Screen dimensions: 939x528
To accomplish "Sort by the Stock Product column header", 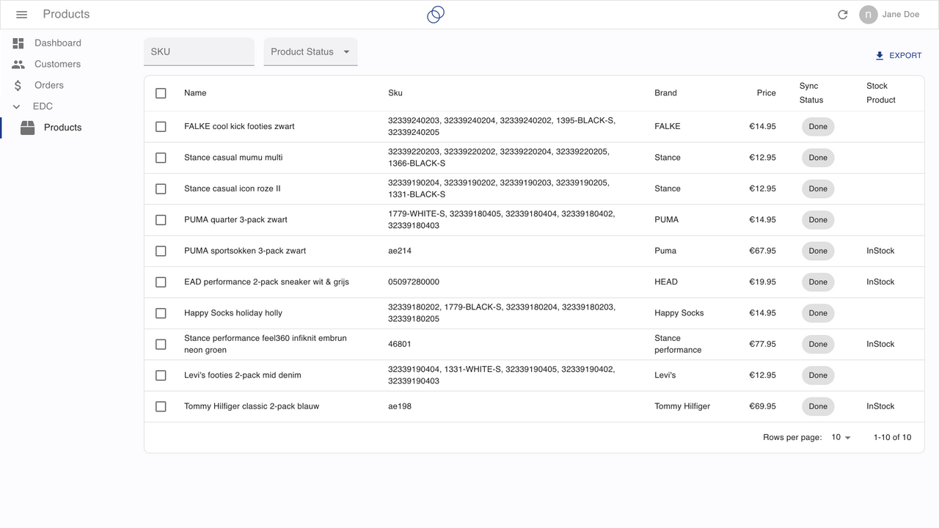I will point(881,93).
